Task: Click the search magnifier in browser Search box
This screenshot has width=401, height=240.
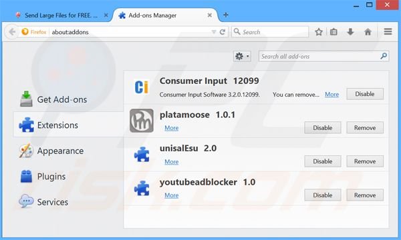Action: 237,31
